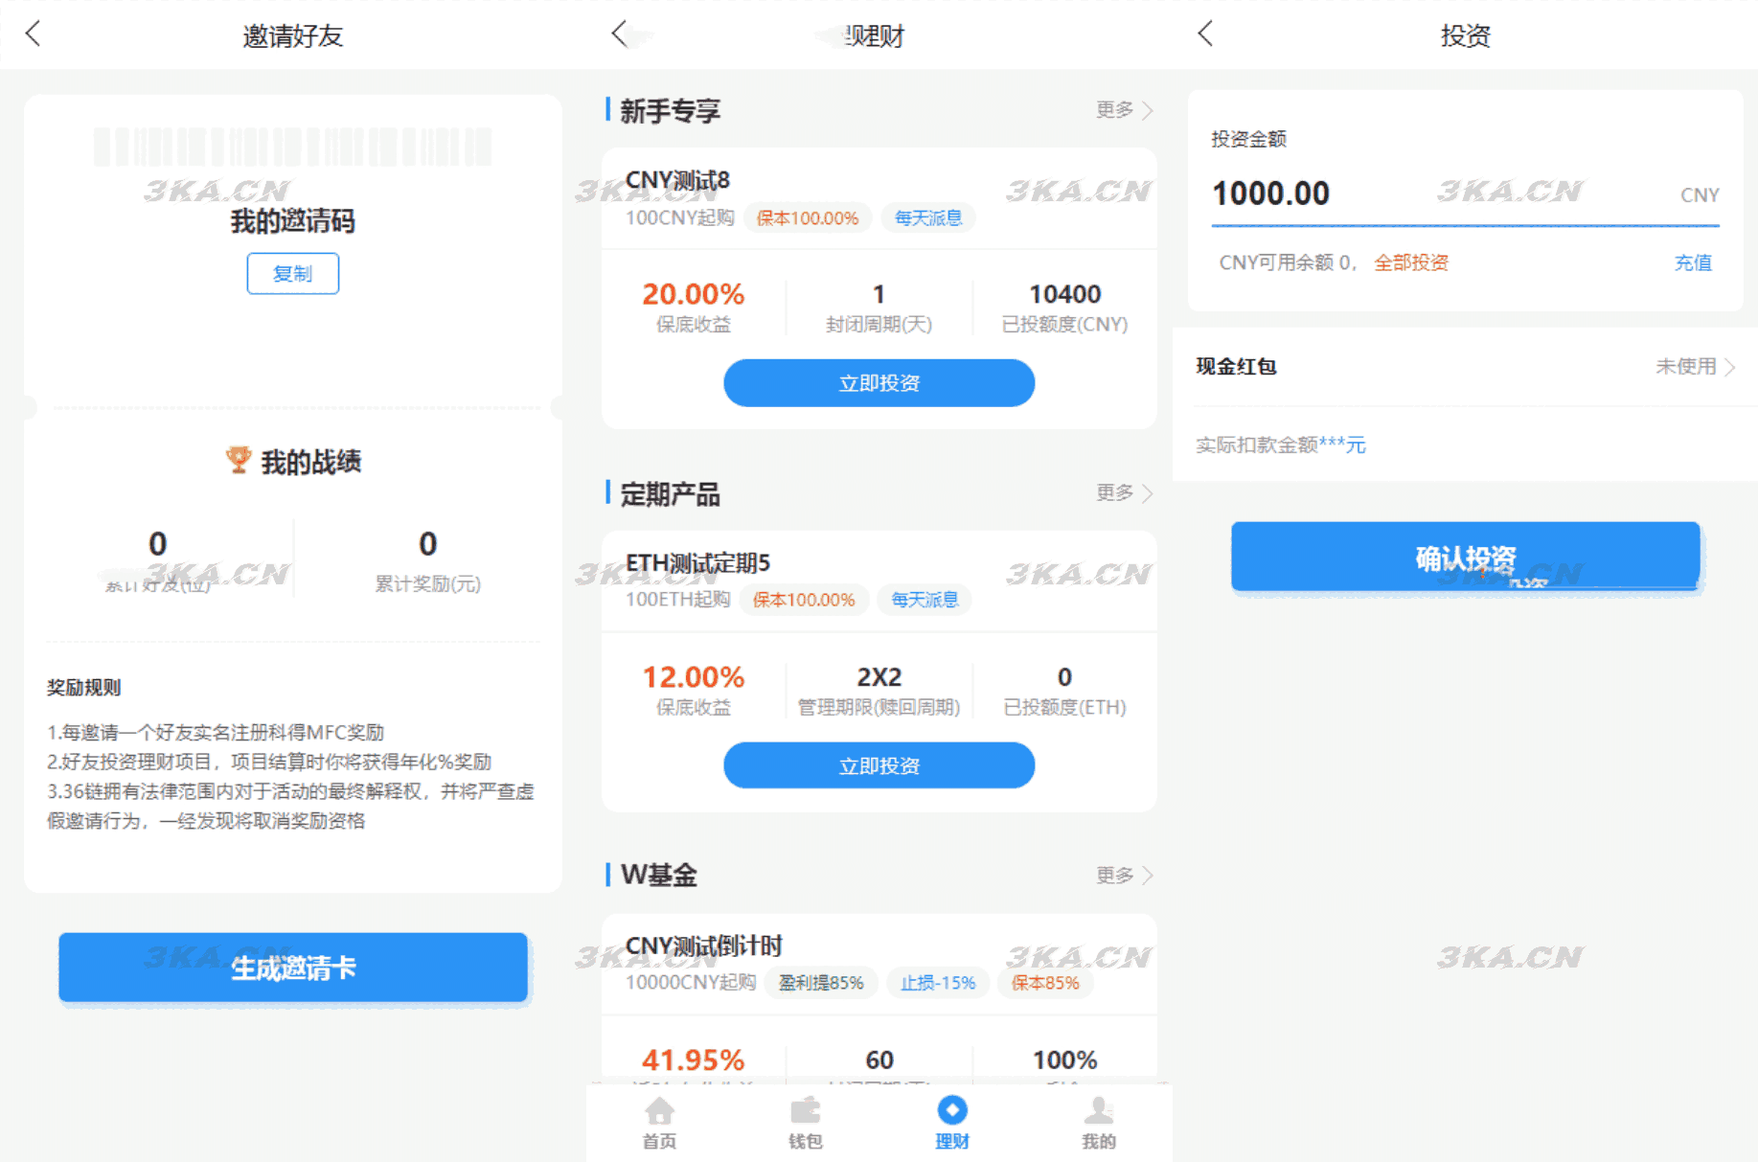Expand 更多 next to 新手专享

tap(1116, 110)
